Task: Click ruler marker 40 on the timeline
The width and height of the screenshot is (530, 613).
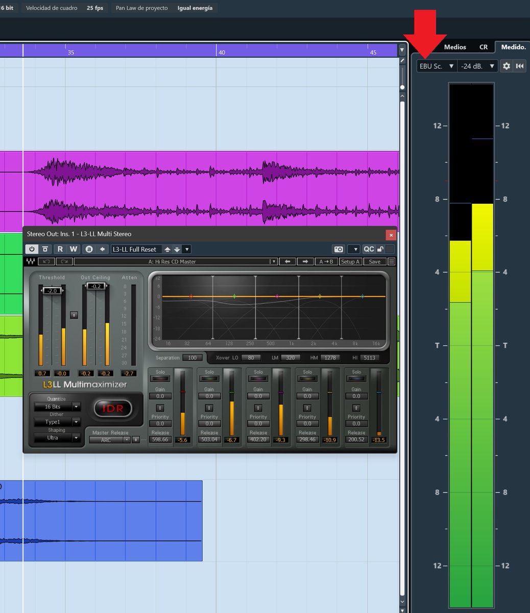Action: pyautogui.click(x=222, y=52)
